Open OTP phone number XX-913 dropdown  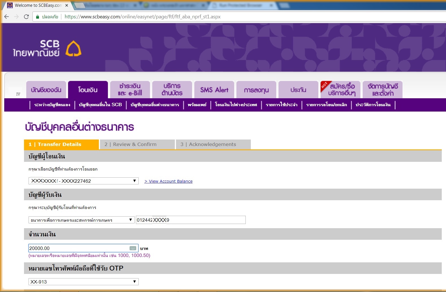[x=84, y=282]
